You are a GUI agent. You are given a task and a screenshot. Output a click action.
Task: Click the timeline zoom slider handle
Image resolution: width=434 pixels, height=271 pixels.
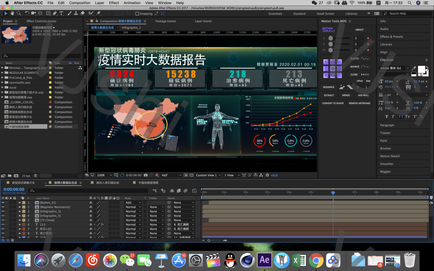tap(209, 240)
